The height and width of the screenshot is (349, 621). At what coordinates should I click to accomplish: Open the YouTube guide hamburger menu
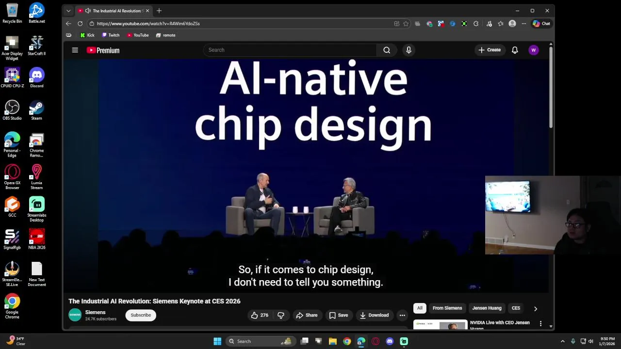[75, 50]
